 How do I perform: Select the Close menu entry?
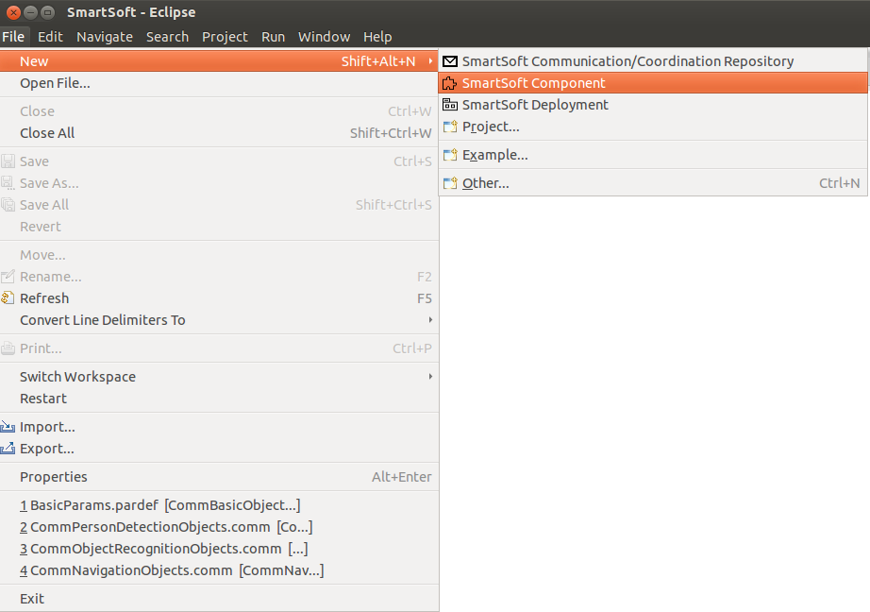coord(219,111)
